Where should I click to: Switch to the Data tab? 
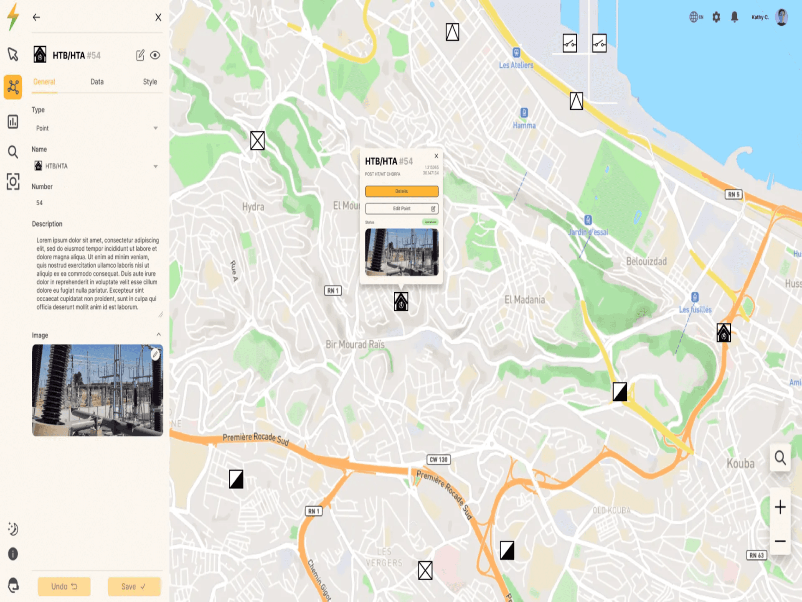[97, 82]
